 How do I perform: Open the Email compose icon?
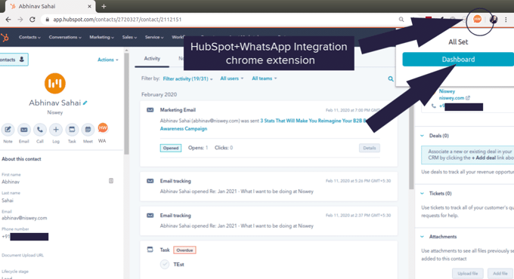24,130
